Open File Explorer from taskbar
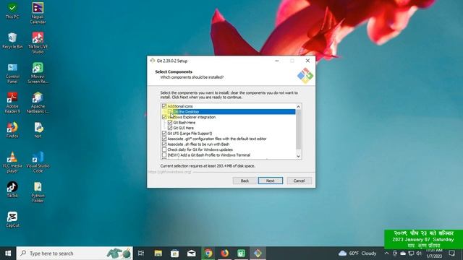This screenshot has width=463, height=260. (x=158, y=253)
